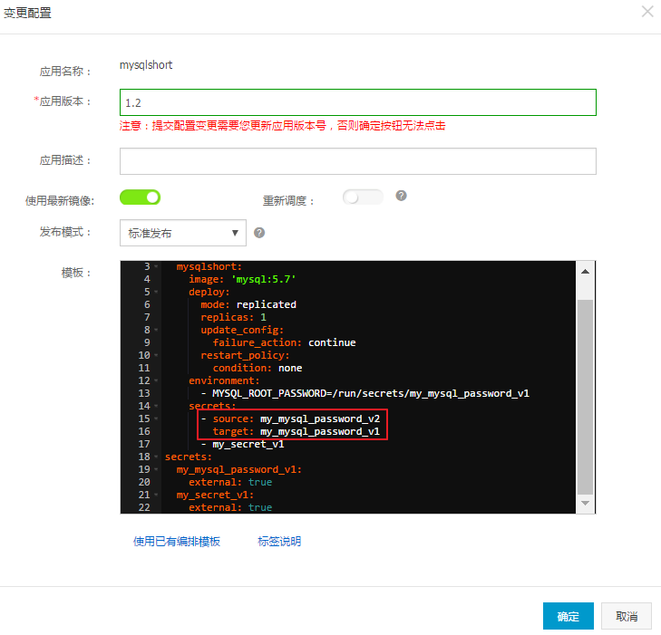Enable the 重新调度 switch
661x635 pixels.
pos(363,197)
